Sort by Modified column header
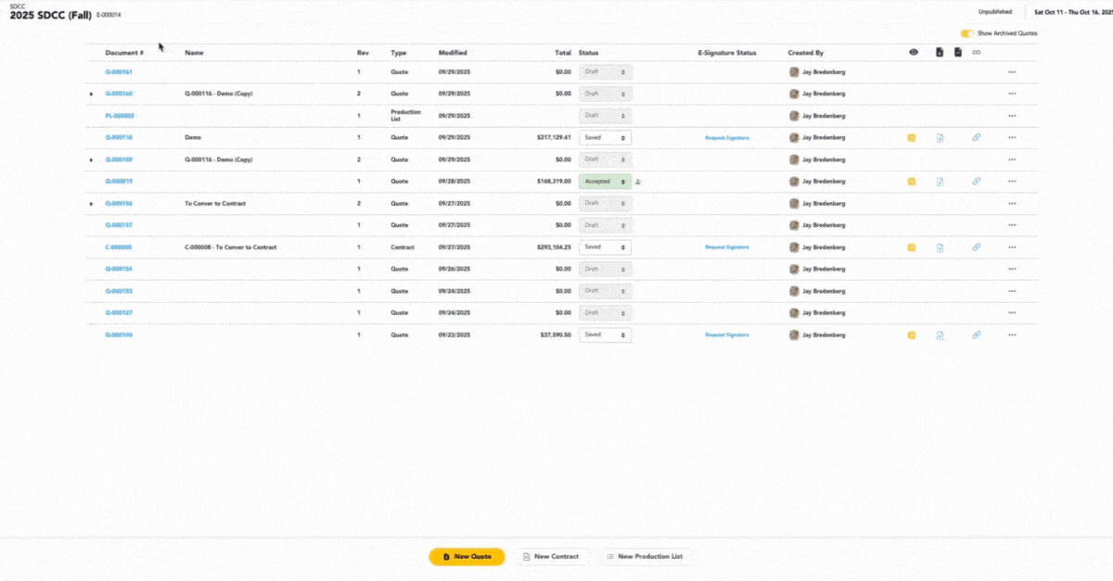This screenshot has height=581, width=1113. pyautogui.click(x=453, y=53)
